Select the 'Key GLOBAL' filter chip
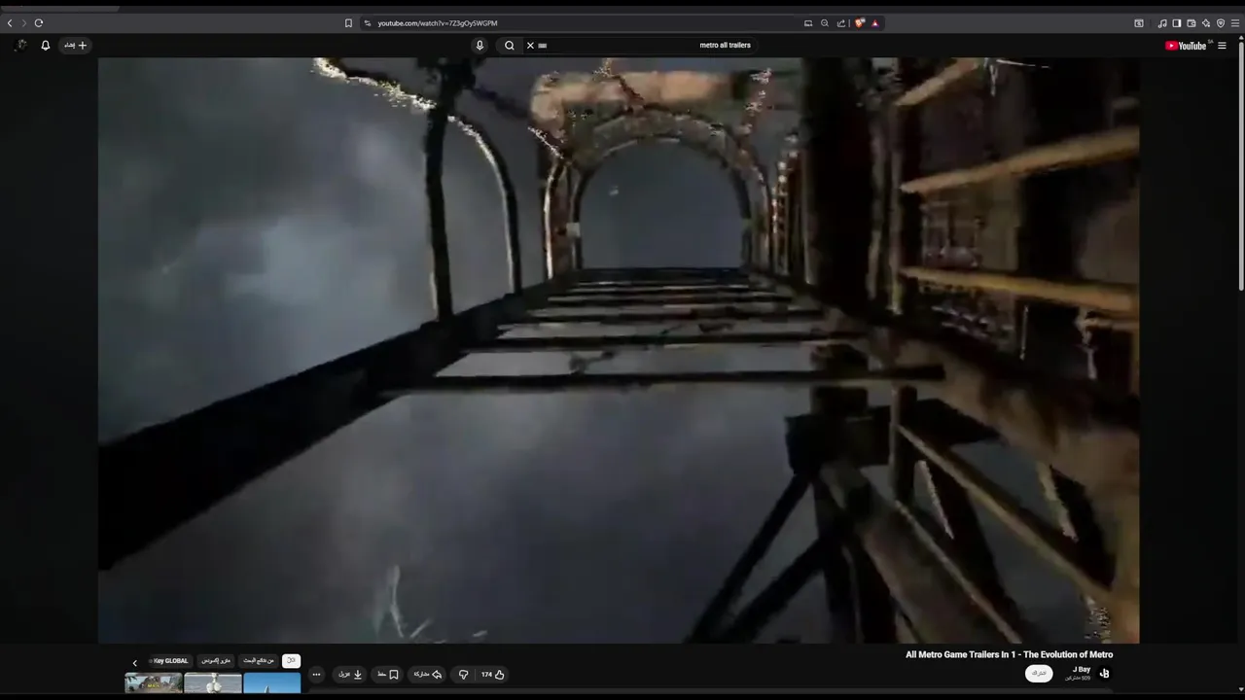Image resolution: width=1245 pixels, height=700 pixels. [169, 660]
